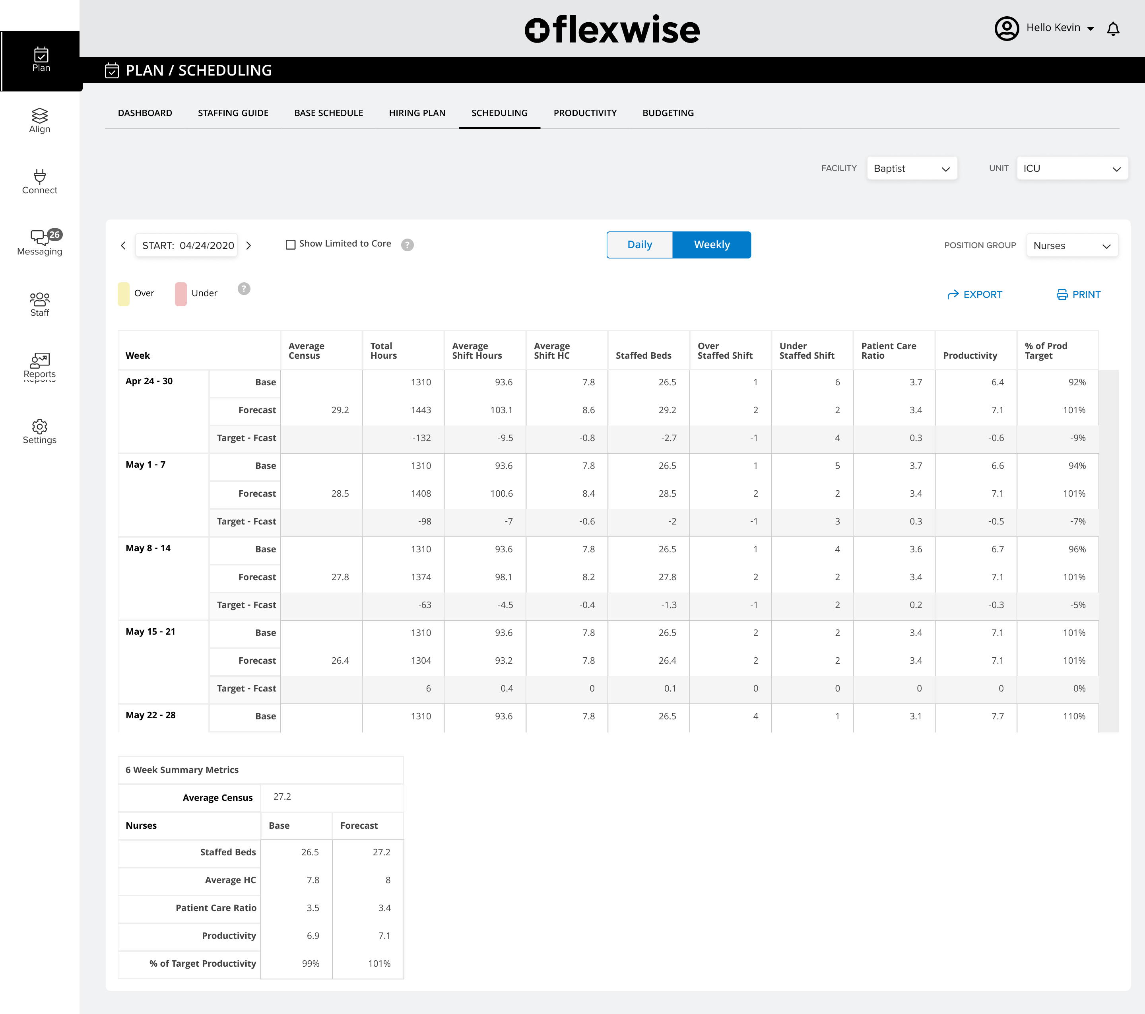This screenshot has height=1014, width=1145.
Task: Click the Staffed Beds column header
Action: pyautogui.click(x=648, y=351)
